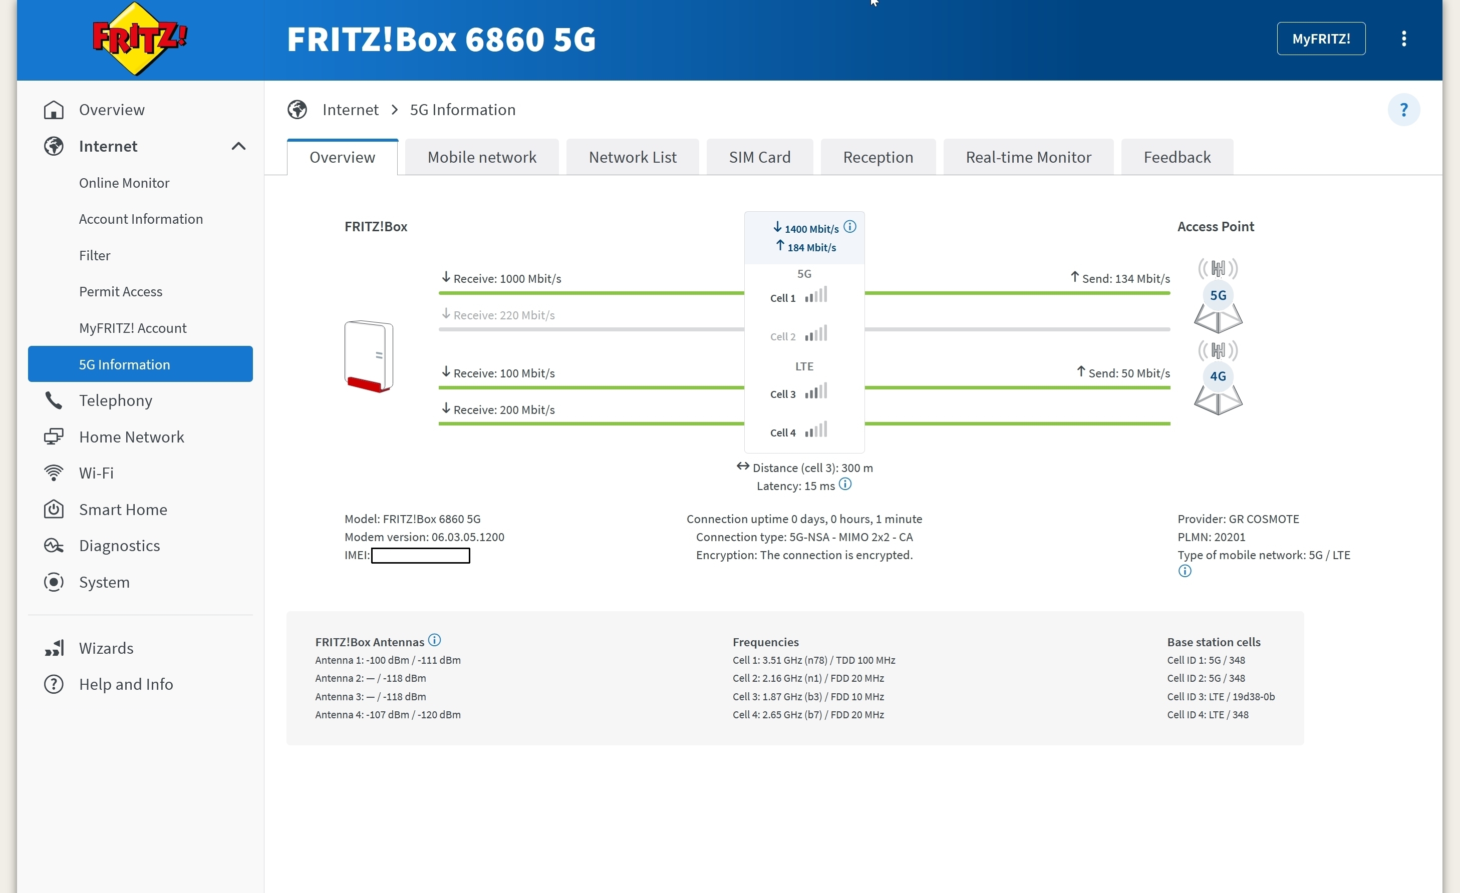Screen dimensions: 1460x893
Task: Collapse the Internet menu chevron
Action: 238,146
